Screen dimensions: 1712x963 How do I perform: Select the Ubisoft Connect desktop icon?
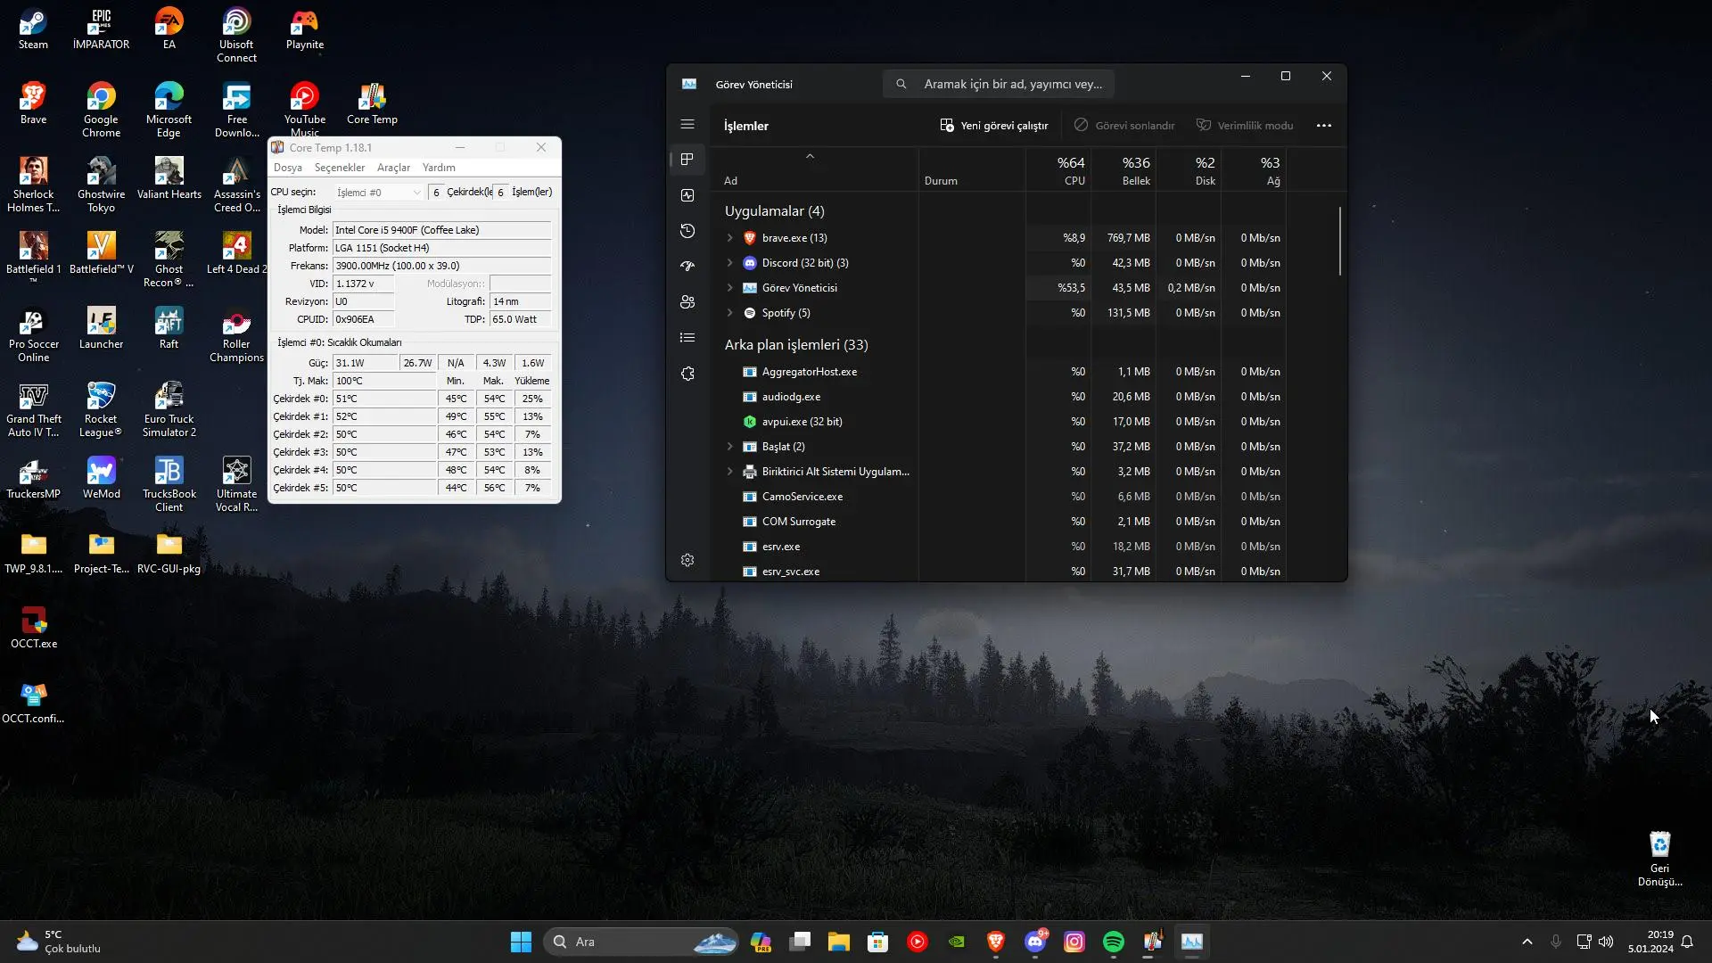click(236, 36)
